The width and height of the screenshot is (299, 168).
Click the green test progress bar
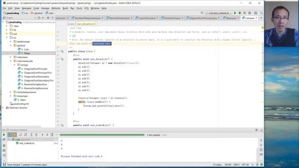click(x=102, y=135)
